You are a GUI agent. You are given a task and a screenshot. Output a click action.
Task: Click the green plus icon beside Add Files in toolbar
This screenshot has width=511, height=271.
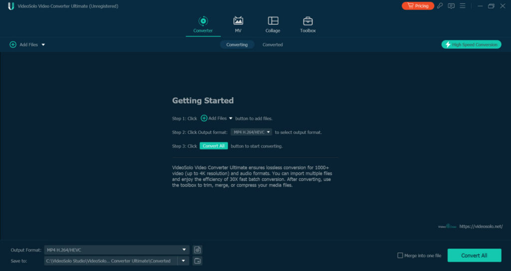click(x=13, y=44)
